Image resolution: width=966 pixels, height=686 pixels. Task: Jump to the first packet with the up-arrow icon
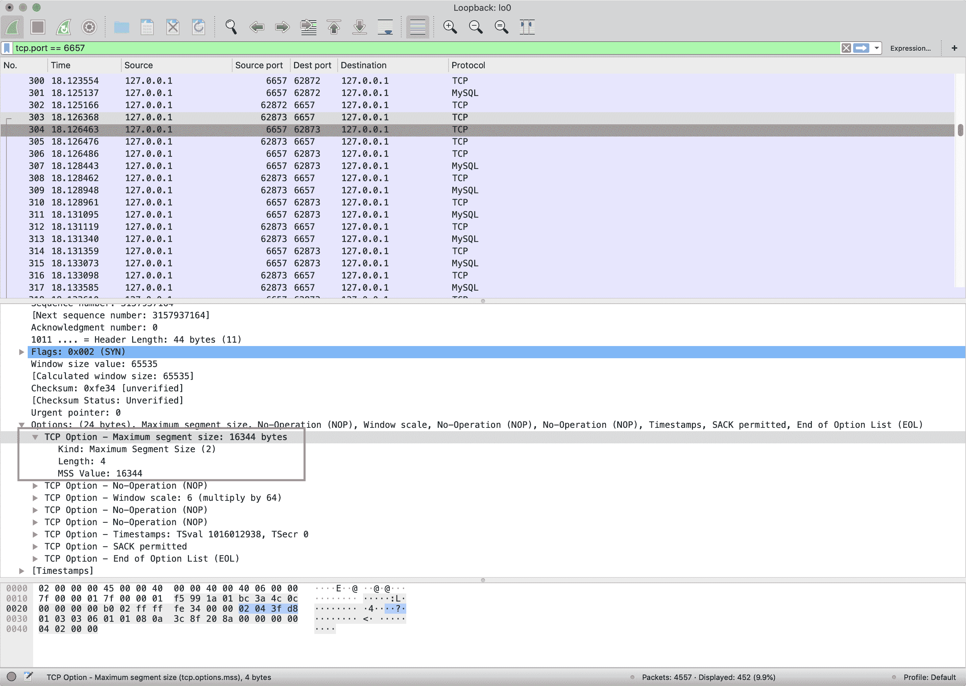pyautogui.click(x=334, y=27)
